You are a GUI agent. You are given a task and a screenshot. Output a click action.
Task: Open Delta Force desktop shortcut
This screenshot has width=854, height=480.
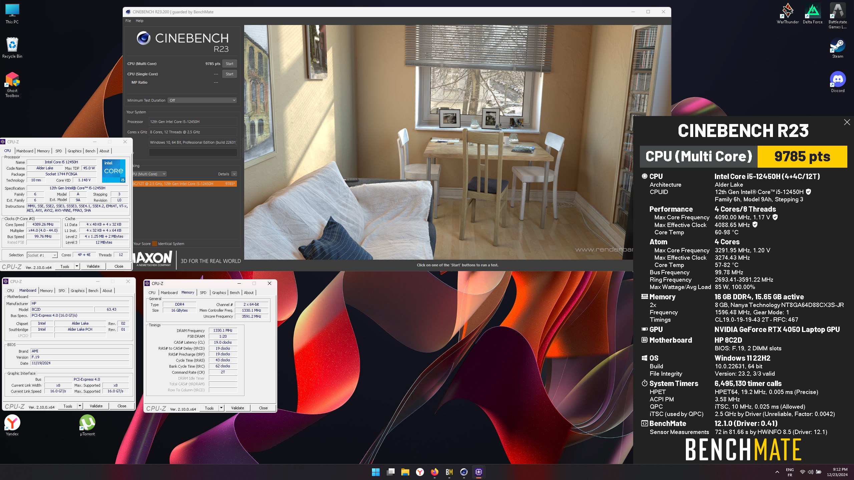point(813,14)
